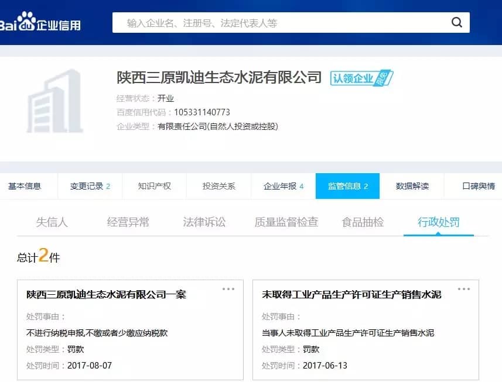
Task: Switch to the 基本信息 tab
Action: coord(25,186)
